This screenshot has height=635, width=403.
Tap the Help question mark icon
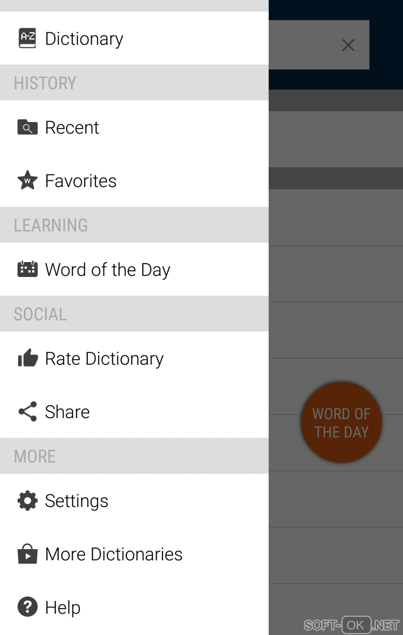click(x=27, y=607)
